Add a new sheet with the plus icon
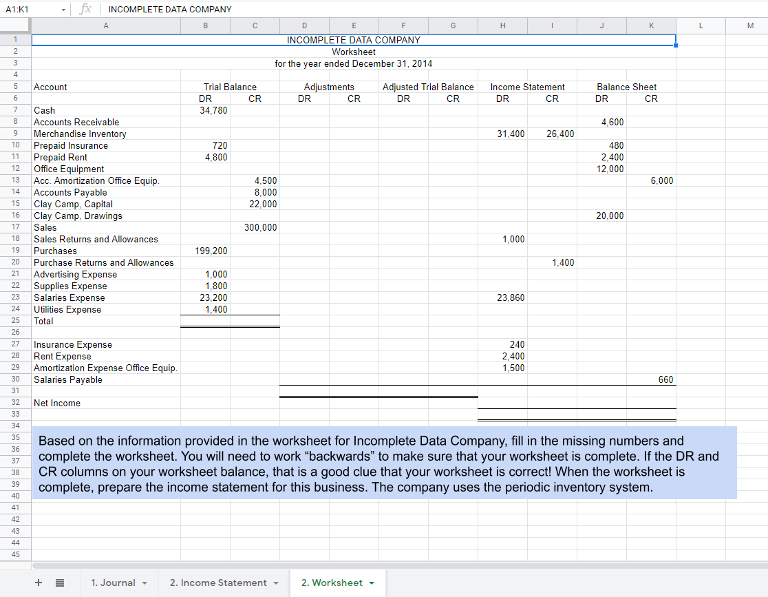Viewport: 768px width, 597px height. [x=38, y=583]
